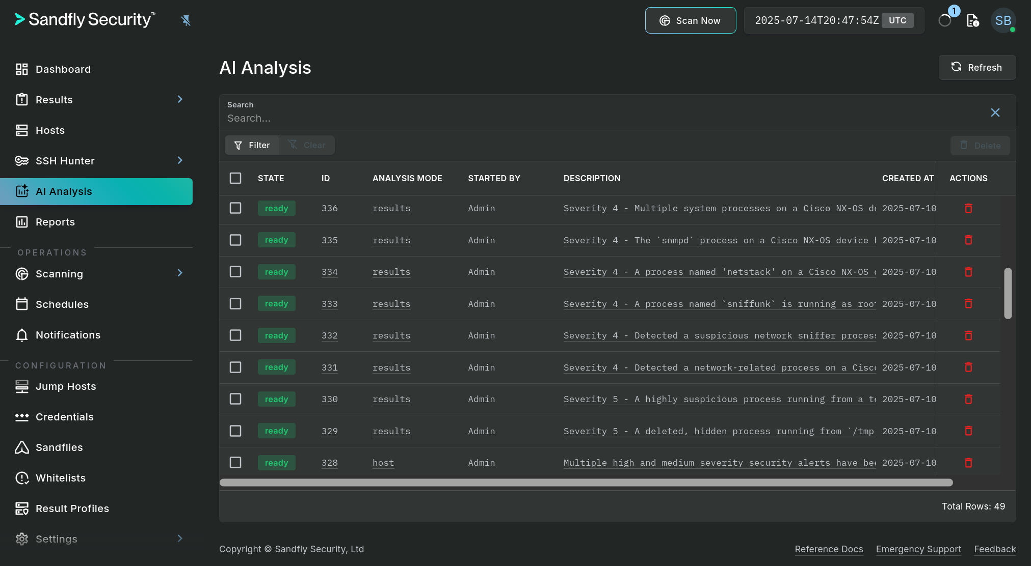
Task: Open the license document icon in the header
Action: point(973,20)
